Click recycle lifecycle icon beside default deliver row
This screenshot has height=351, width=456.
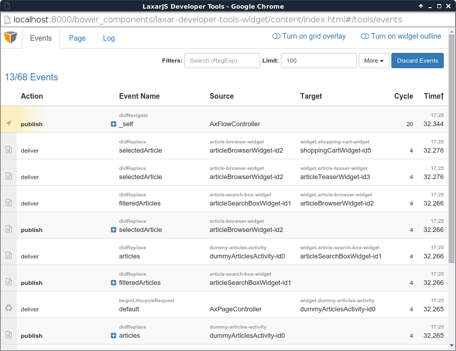coord(9,308)
